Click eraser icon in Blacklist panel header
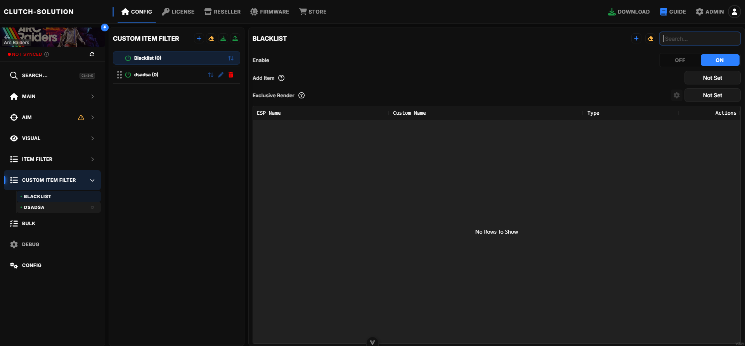Image resolution: width=745 pixels, height=346 pixels. [x=650, y=38]
